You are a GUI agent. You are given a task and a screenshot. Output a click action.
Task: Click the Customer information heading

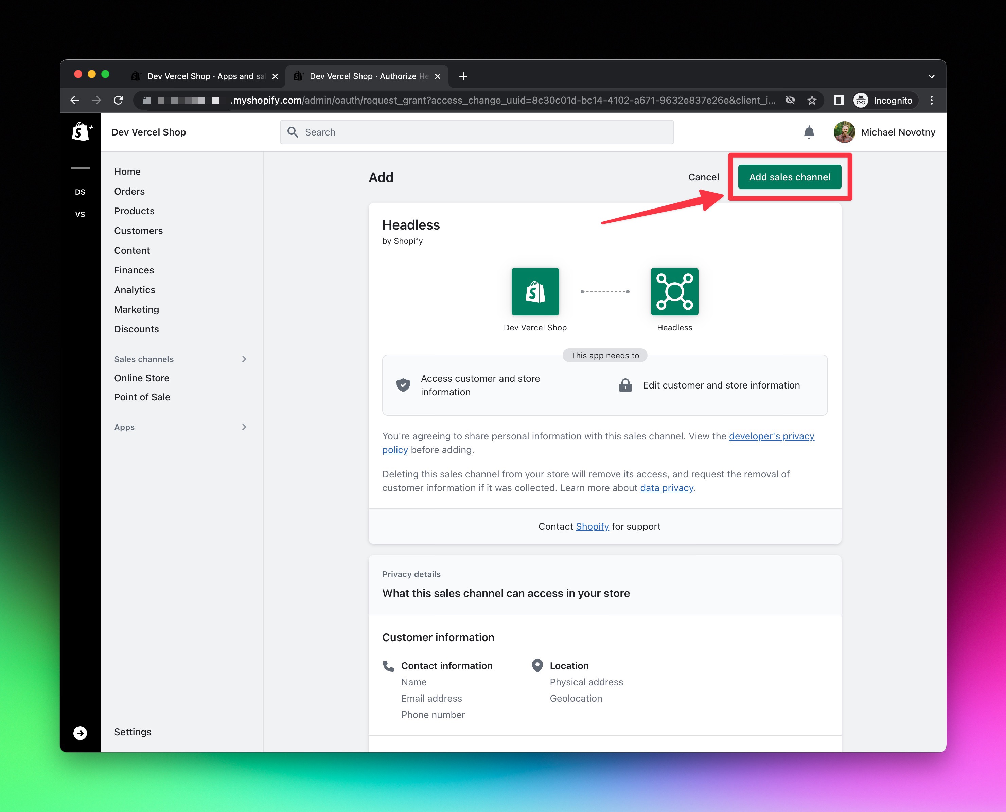point(438,637)
